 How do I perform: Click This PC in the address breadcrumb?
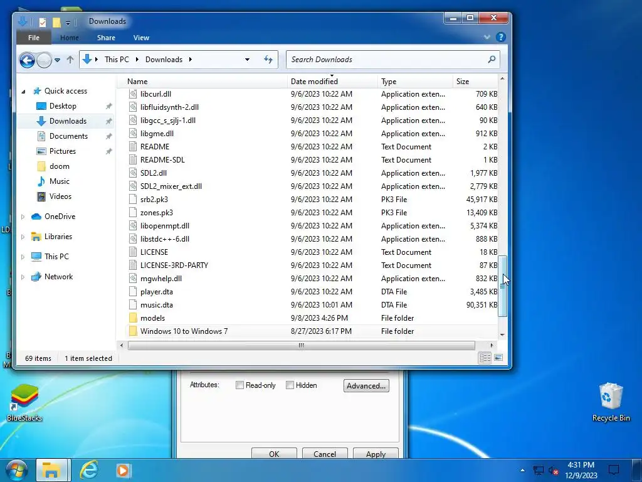click(117, 60)
